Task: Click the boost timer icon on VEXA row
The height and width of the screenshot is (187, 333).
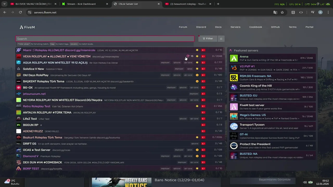Action: tap(188, 56)
